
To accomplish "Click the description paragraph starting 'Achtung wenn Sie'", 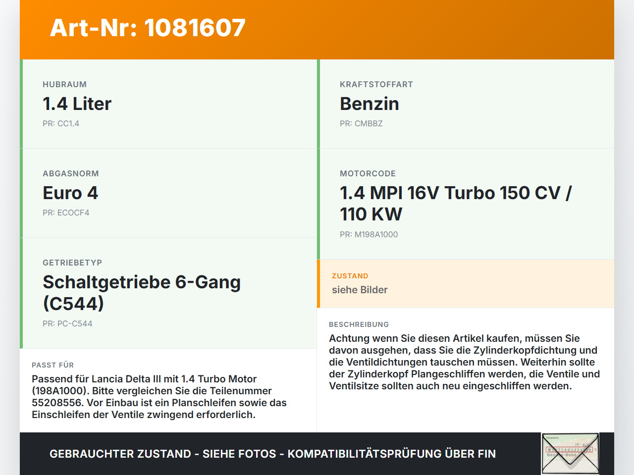I will [465, 362].
